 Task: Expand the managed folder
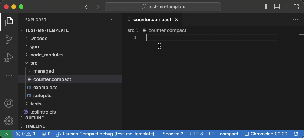[70, 71]
